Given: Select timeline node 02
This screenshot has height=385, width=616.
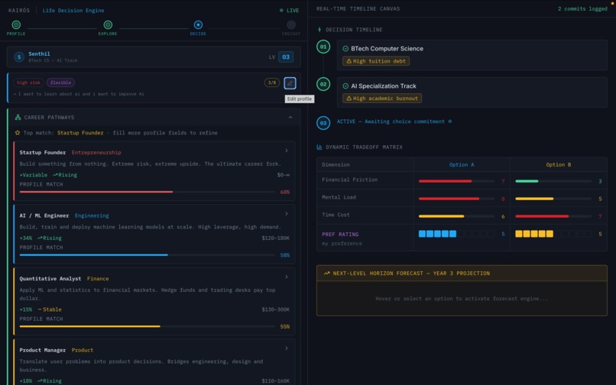Looking at the screenshot, I should (323, 84).
